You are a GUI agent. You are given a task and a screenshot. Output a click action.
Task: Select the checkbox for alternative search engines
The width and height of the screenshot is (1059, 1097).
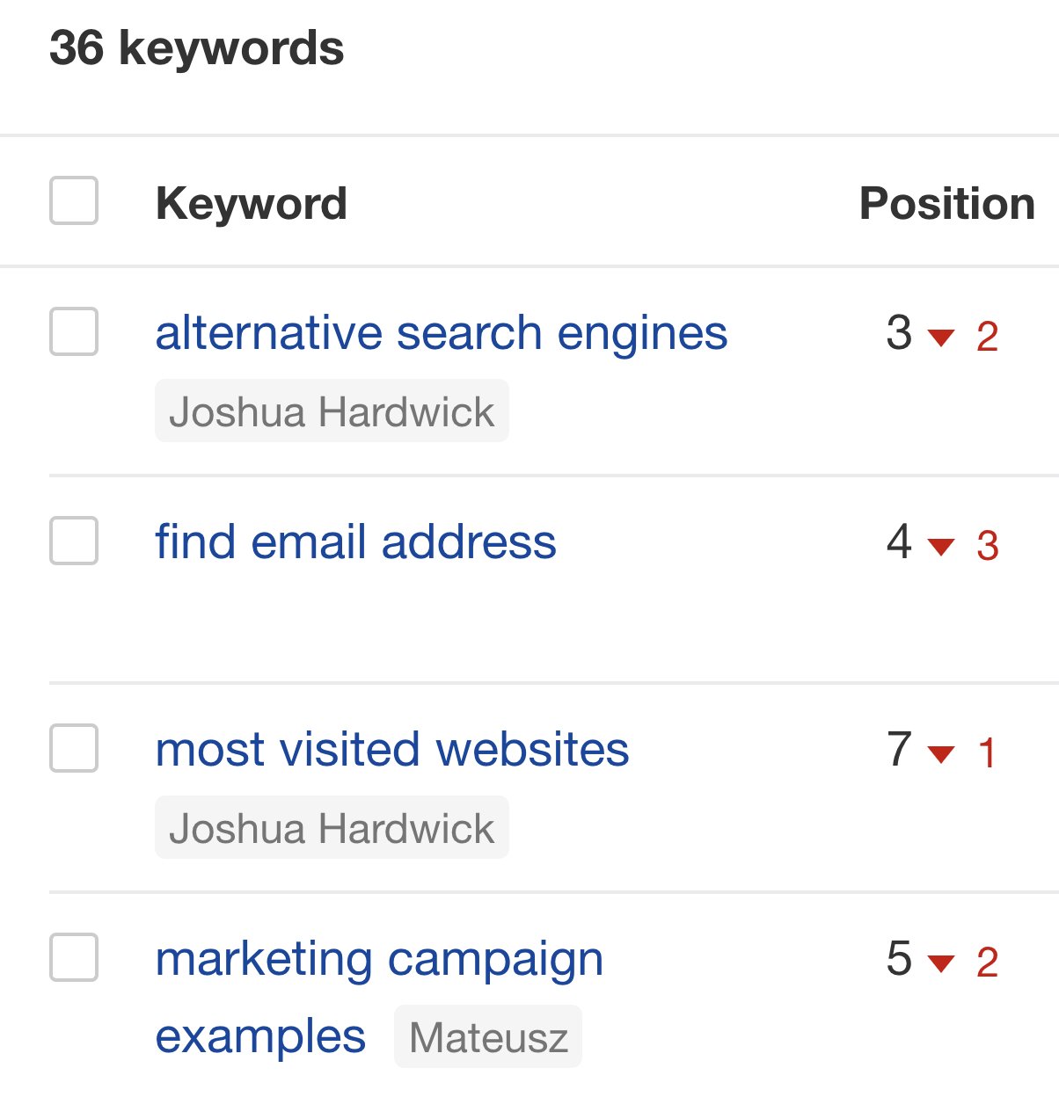click(x=73, y=332)
